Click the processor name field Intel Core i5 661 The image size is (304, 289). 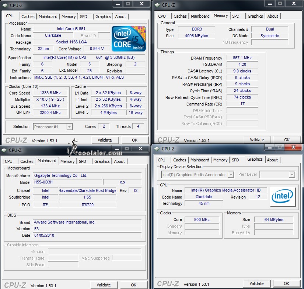71,29
